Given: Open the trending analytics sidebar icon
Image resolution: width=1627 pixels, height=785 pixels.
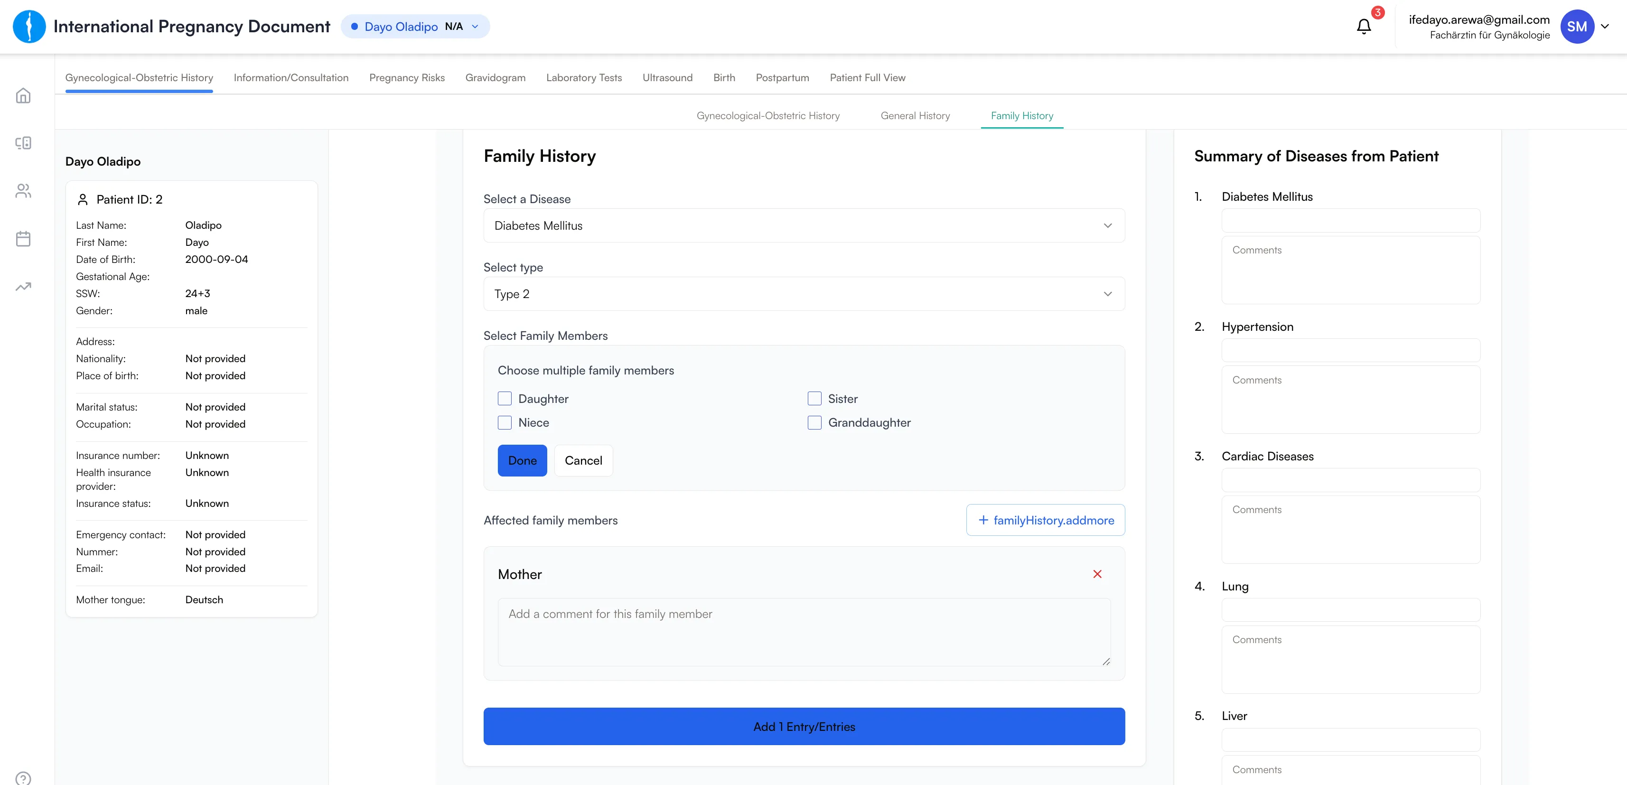Looking at the screenshot, I should pos(23,287).
